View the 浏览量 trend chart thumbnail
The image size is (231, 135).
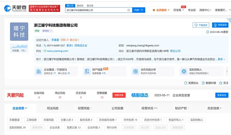tap(19, 47)
